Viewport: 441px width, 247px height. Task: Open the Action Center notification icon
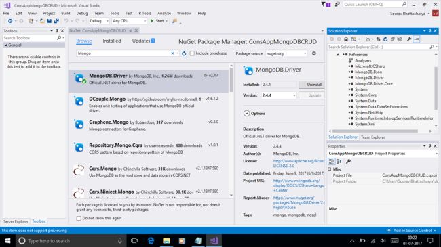pos(430,240)
